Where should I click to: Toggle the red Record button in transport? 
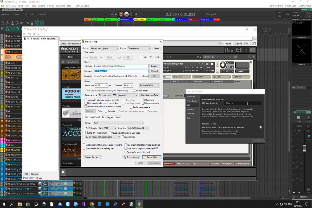[121, 15]
